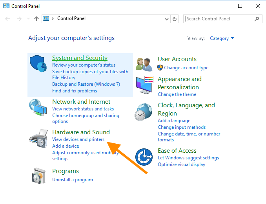Image resolution: width=266 pixels, height=204 pixels.
Task: Click Optimize visual display
Action: click(181, 164)
